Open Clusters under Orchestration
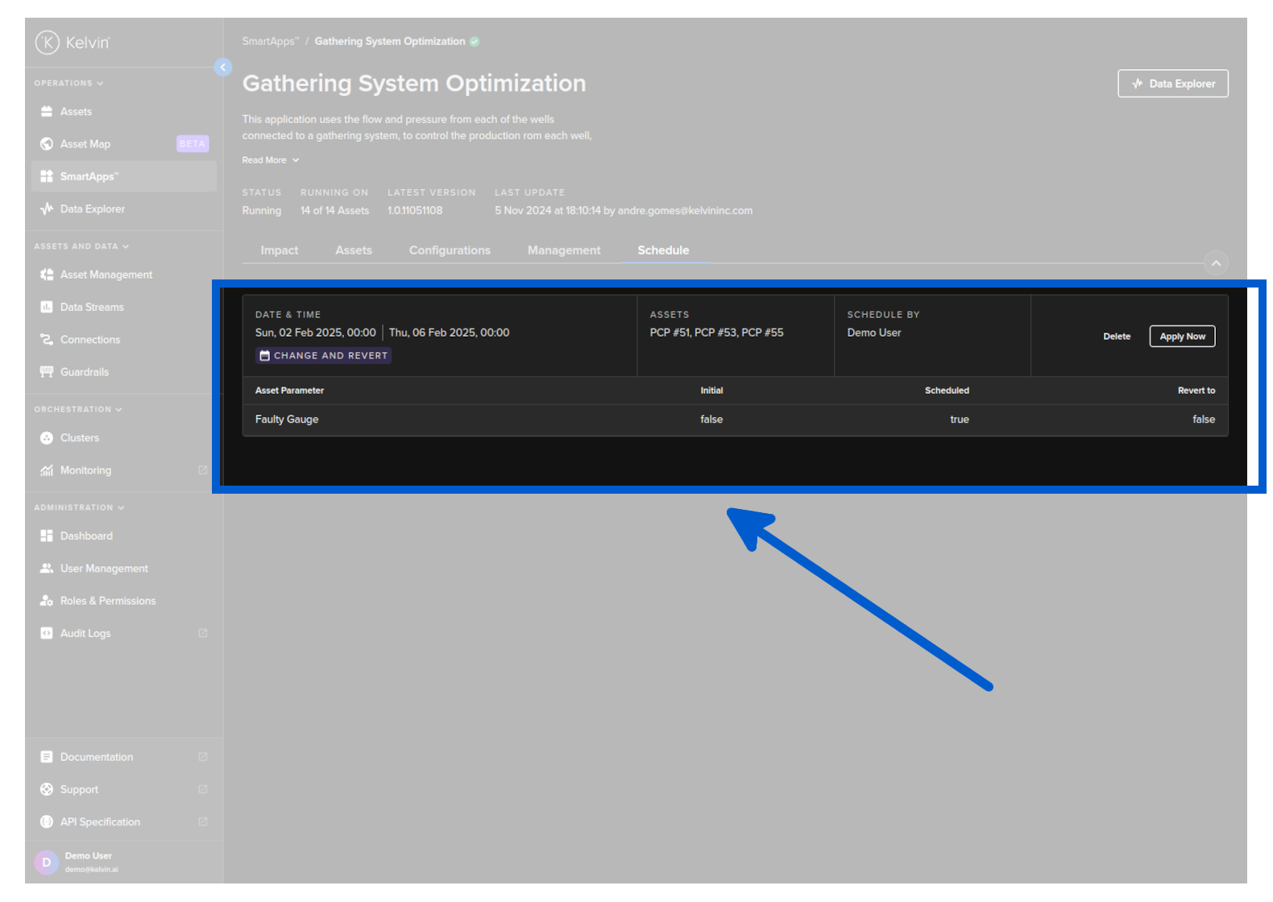 click(79, 438)
